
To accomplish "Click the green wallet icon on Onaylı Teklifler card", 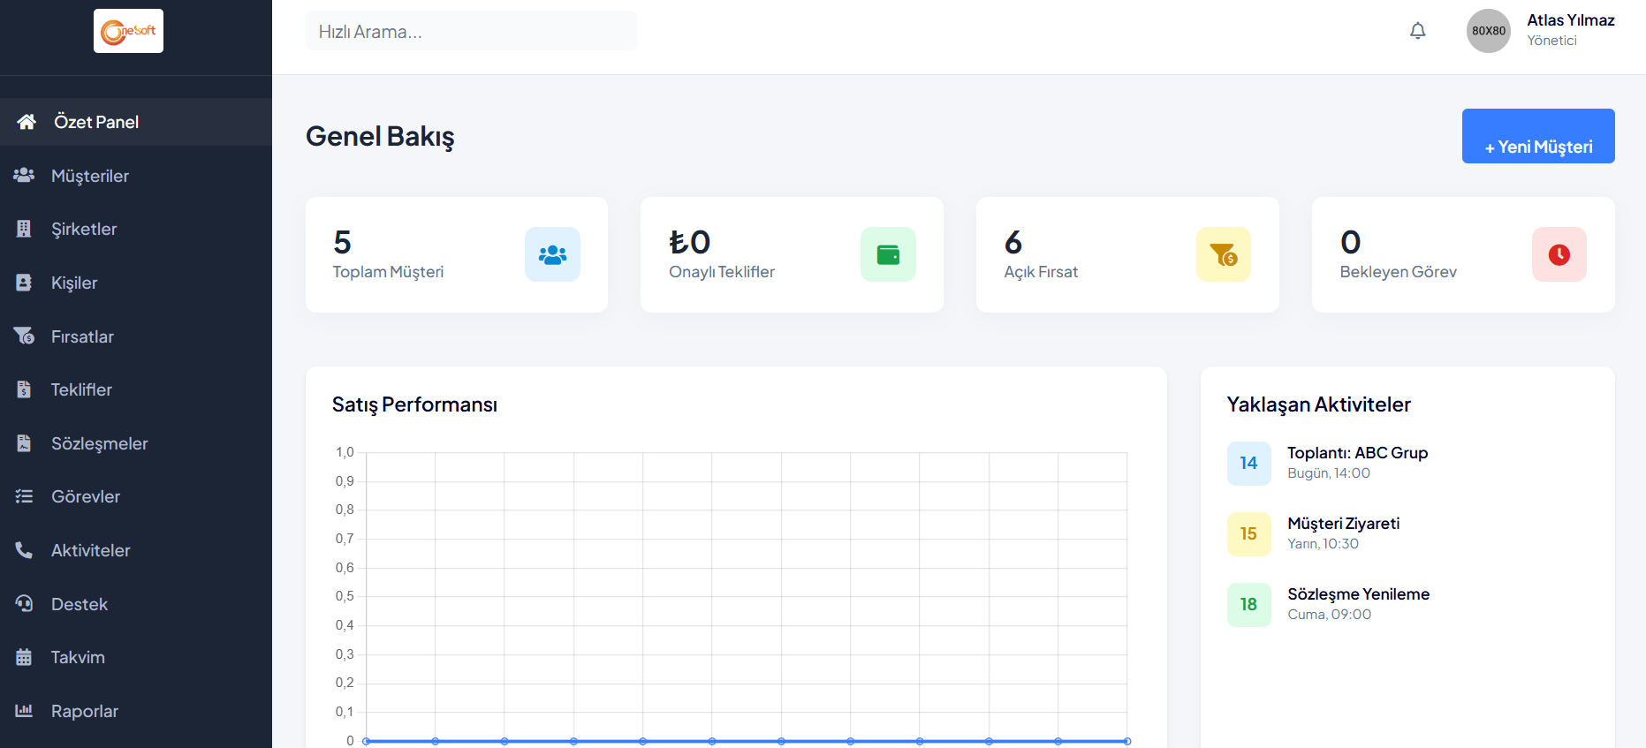I will 888,255.
